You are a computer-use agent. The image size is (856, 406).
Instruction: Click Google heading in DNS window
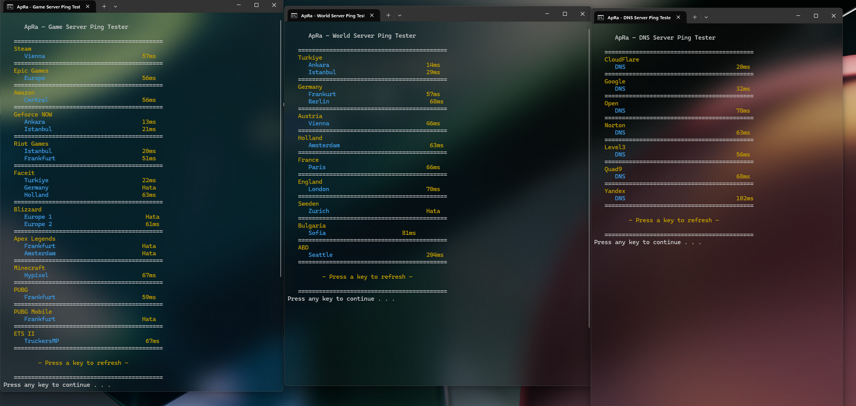click(x=615, y=82)
